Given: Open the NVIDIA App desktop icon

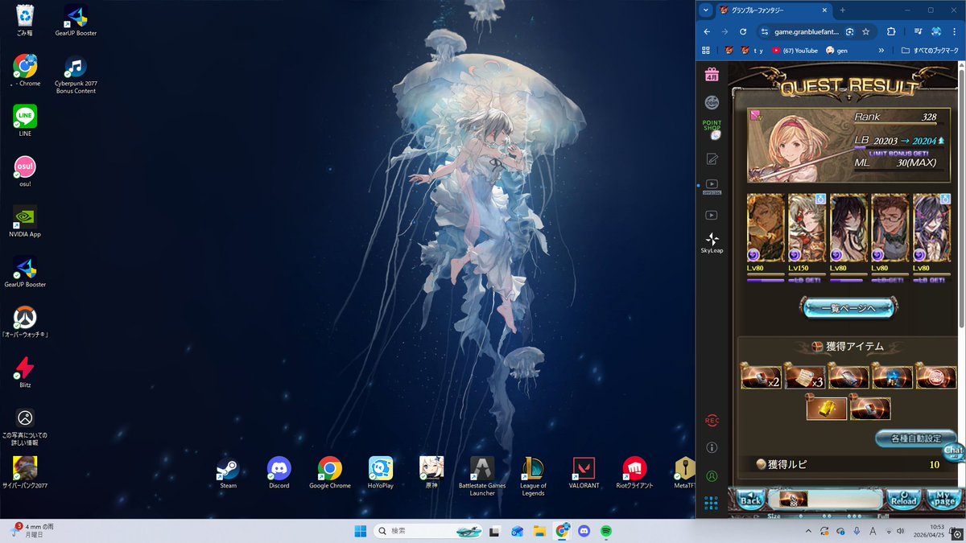Looking at the screenshot, I should click(25, 221).
